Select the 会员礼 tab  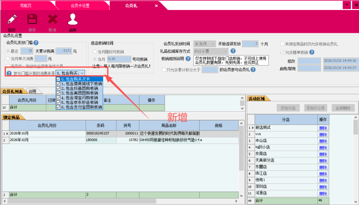pos(131,6)
